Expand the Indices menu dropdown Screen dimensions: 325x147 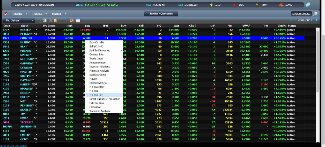39,14
